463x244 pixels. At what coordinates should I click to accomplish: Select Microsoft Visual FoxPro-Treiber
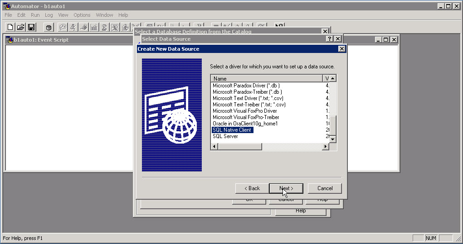pos(246,117)
